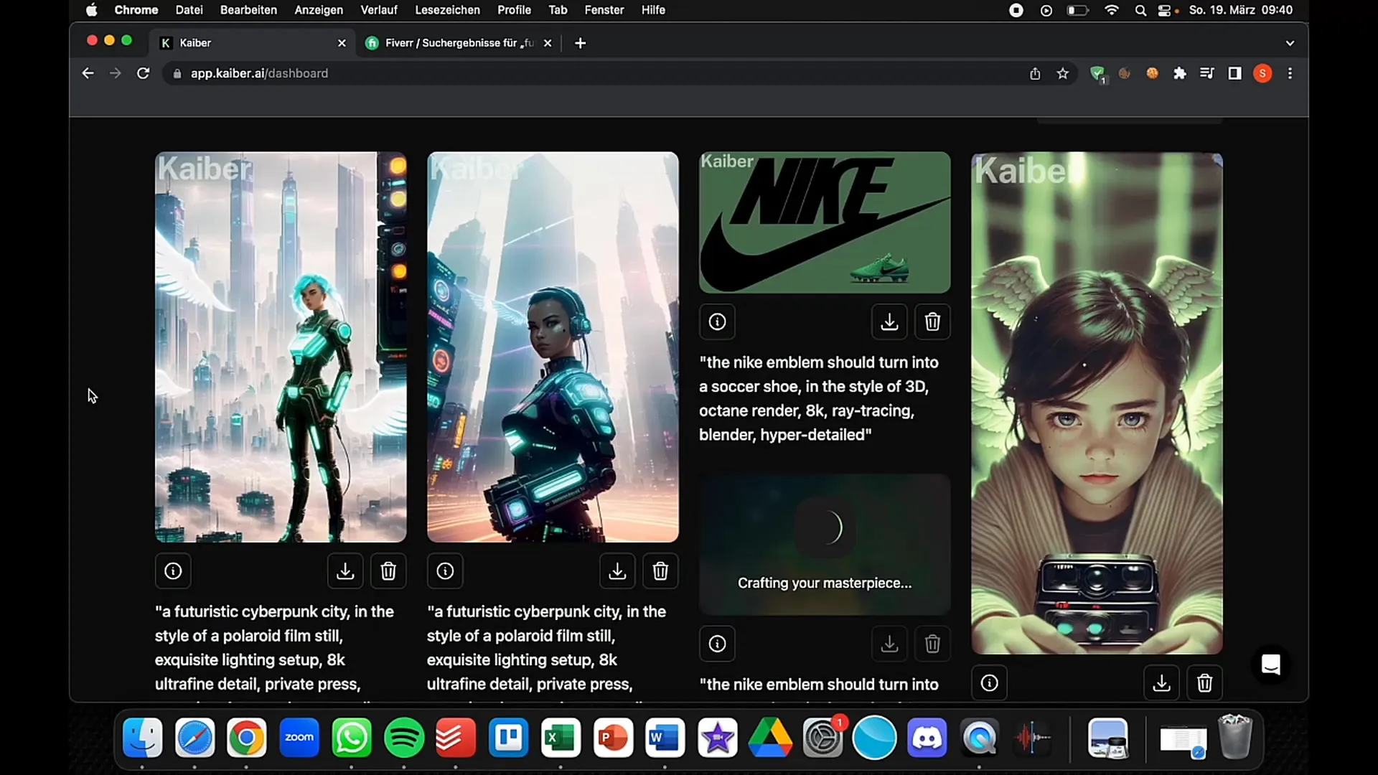Open the Fenster menu

(x=604, y=10)
